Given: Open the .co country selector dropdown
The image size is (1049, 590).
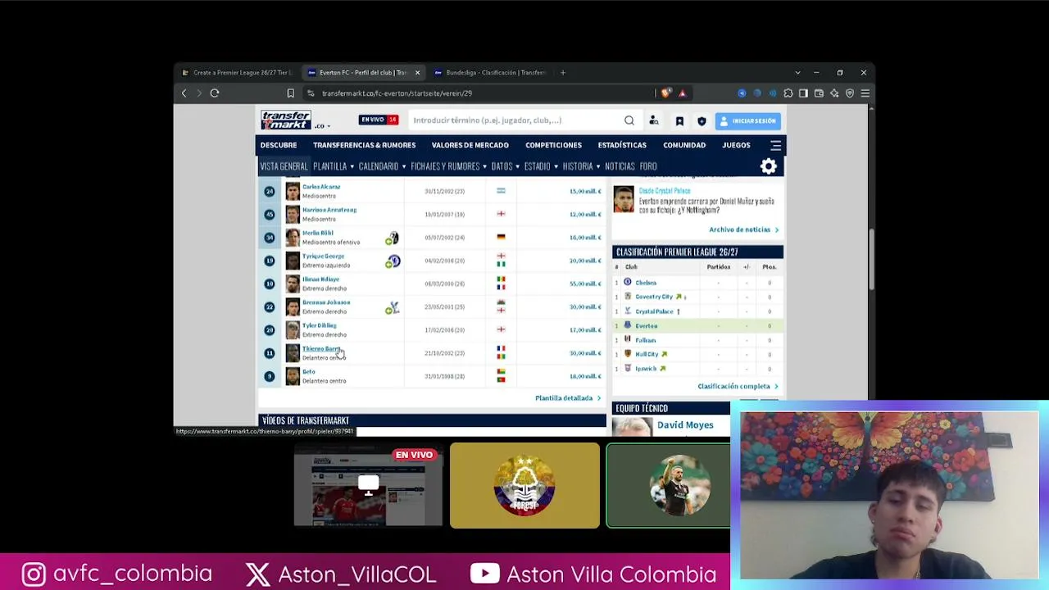Looking at the screenshot, I should click(323, 126).
